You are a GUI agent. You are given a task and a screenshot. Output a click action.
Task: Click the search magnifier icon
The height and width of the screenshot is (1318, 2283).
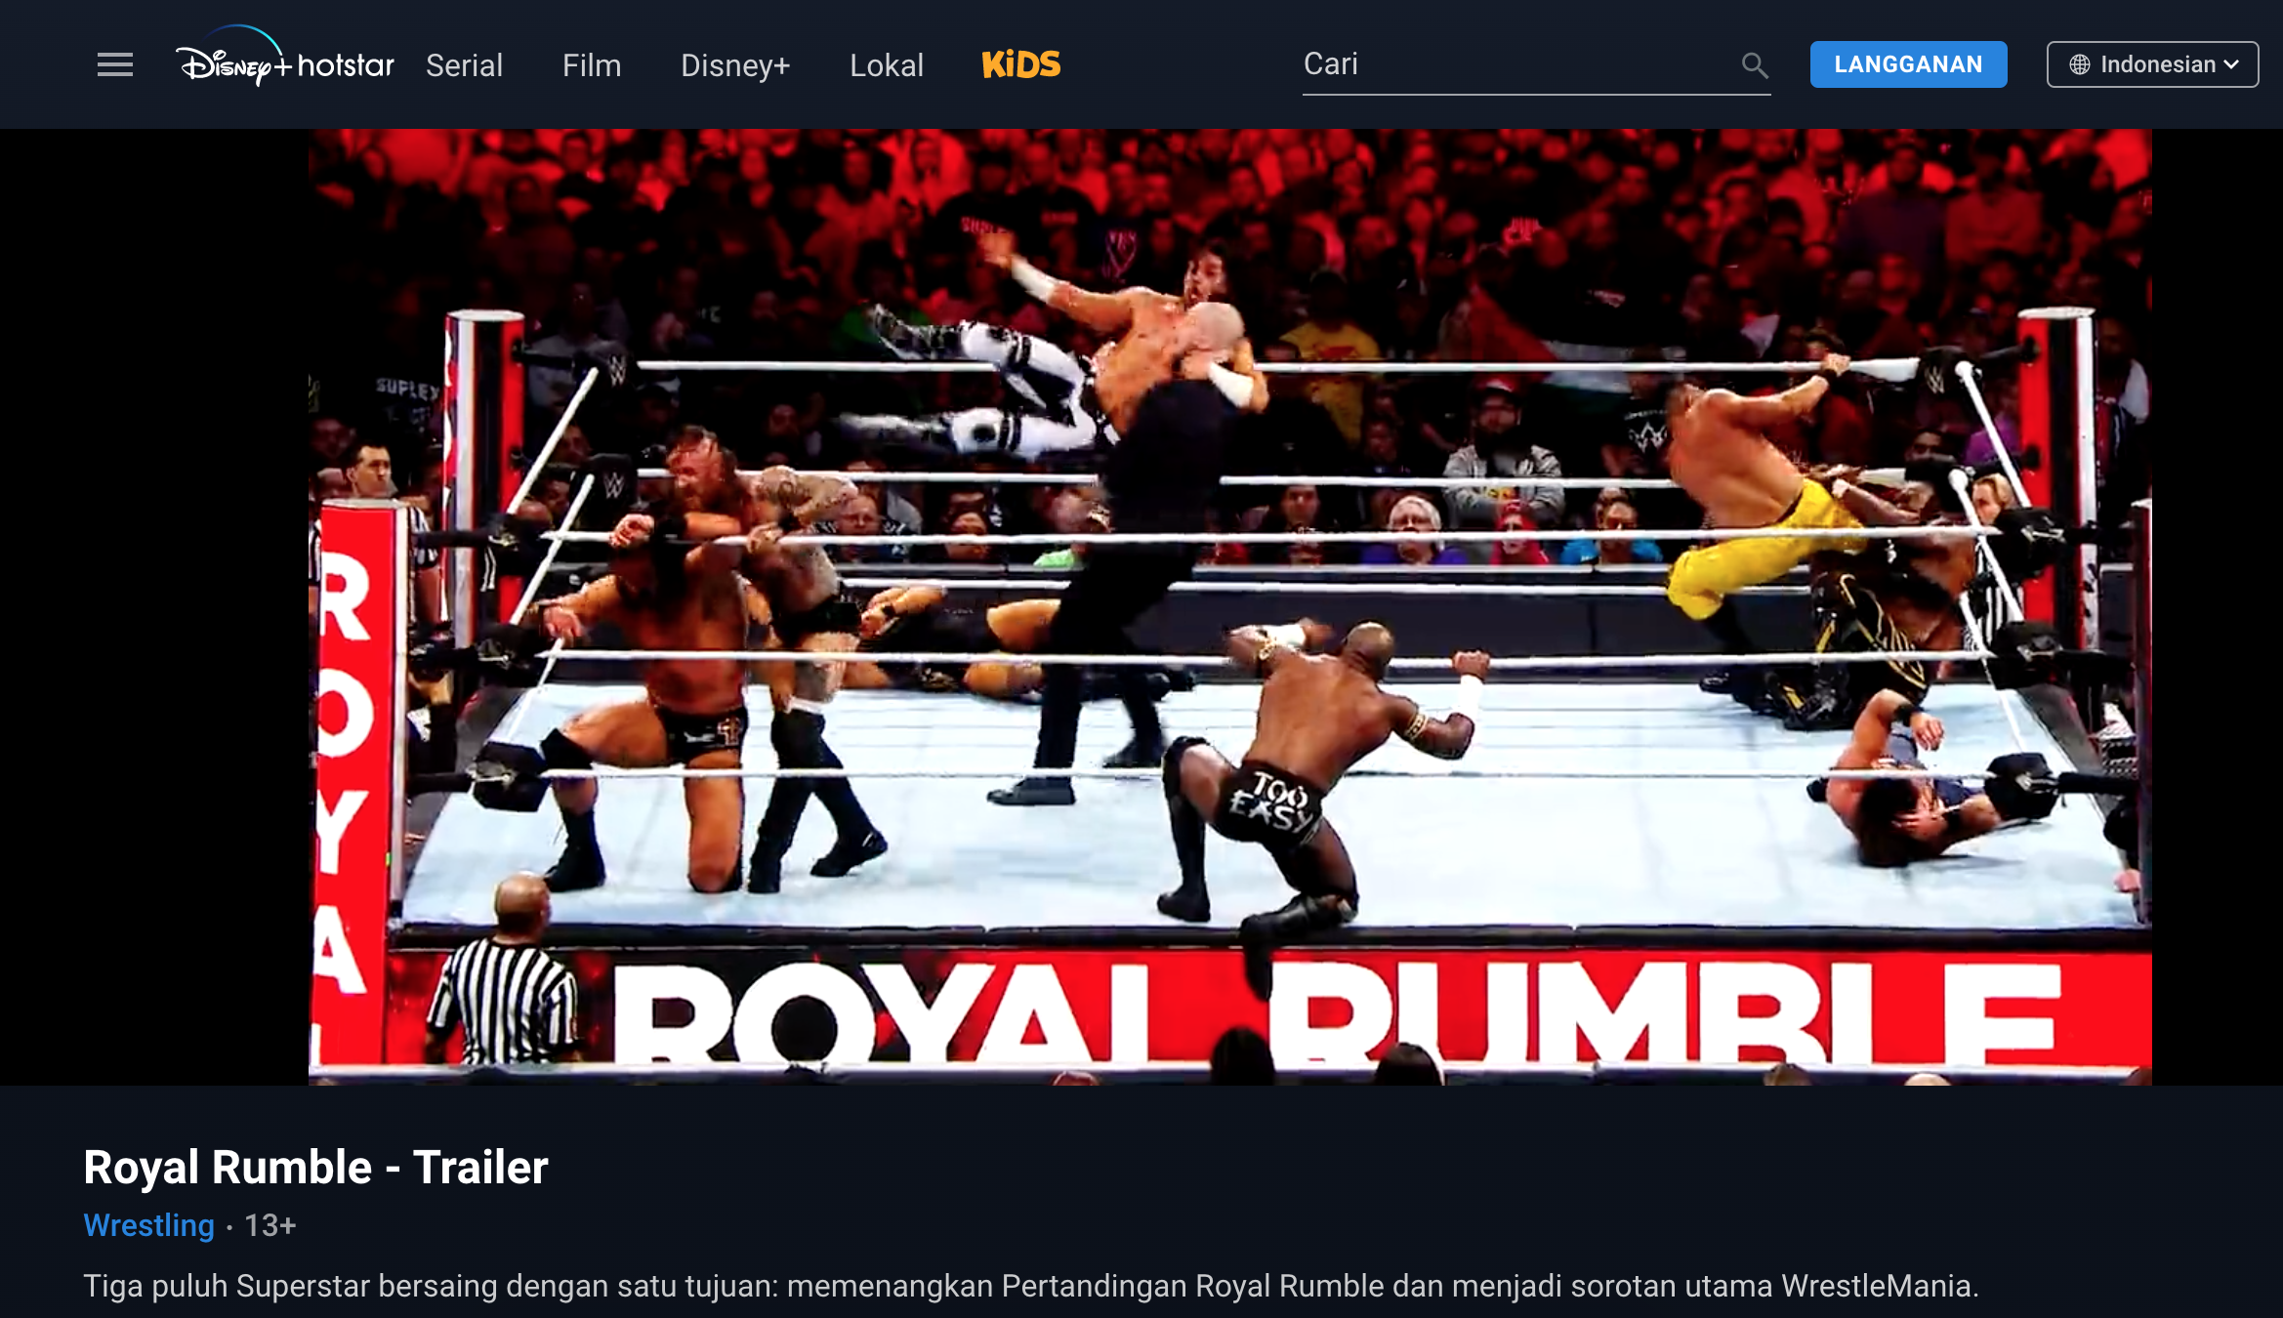[1754, 65]
